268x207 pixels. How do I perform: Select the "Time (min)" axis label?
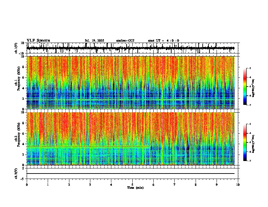click(135, 188)
